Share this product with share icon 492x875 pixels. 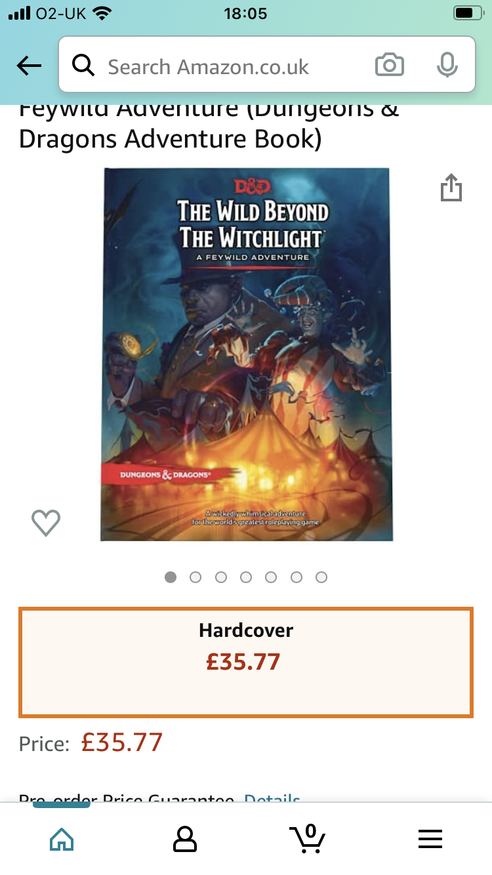click(x=451, y=187)
